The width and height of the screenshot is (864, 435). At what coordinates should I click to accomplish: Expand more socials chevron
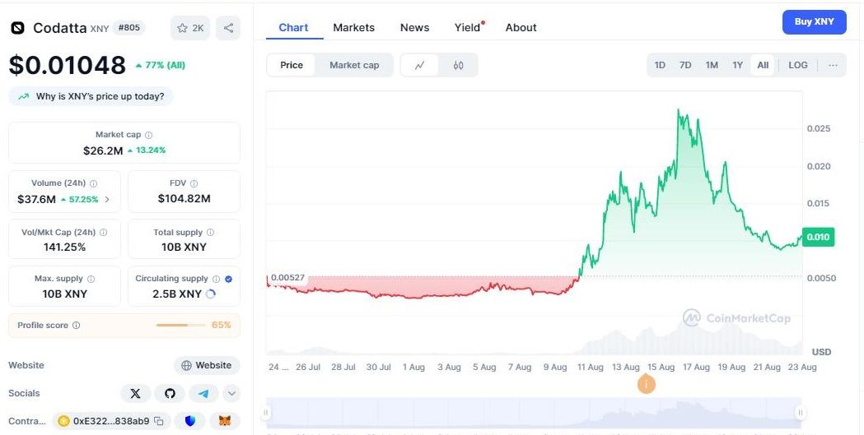pyautogui.click(x=232, y=393)
